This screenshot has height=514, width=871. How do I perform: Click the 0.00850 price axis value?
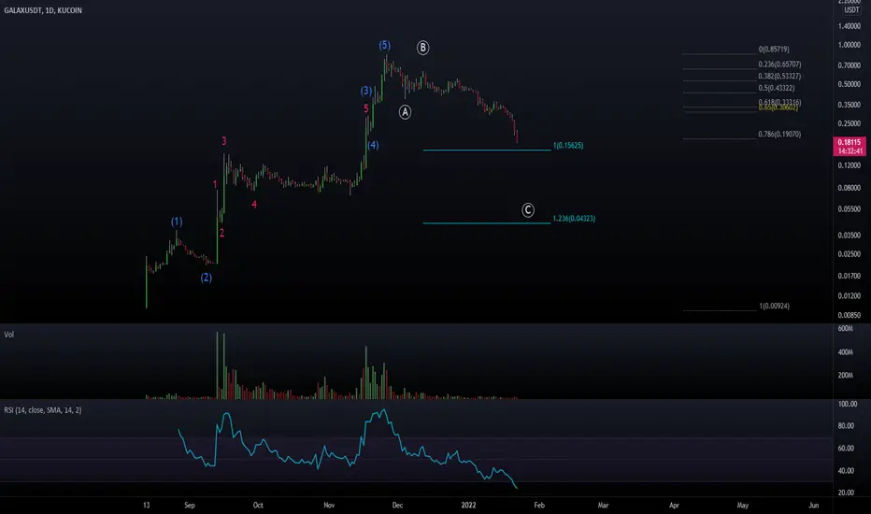pyautogui.click(x=849, y=315)
